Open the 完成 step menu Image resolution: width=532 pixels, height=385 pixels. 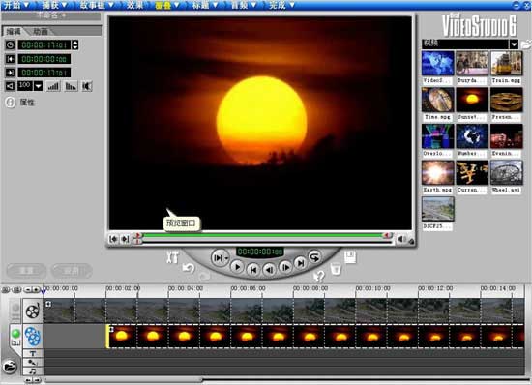point(281,5)
